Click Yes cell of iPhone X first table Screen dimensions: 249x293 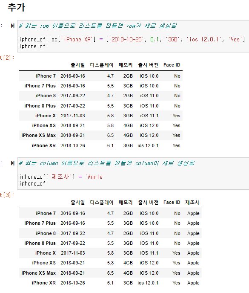176,116
